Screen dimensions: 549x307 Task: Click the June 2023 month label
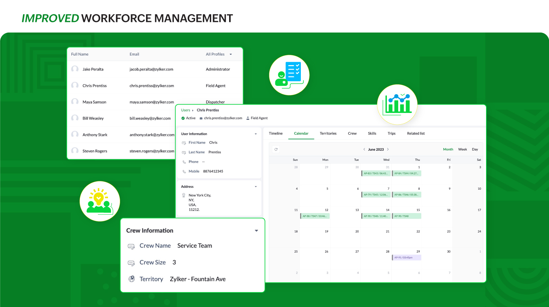coord(376,149)
